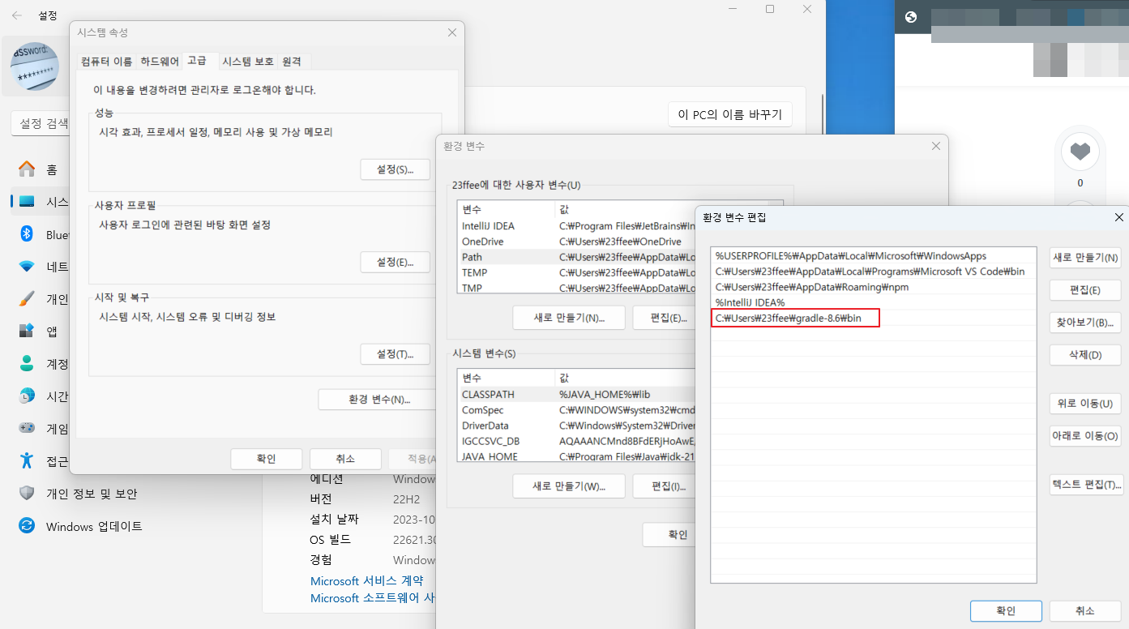Click the user account avatar in Settings

point(35,66)
